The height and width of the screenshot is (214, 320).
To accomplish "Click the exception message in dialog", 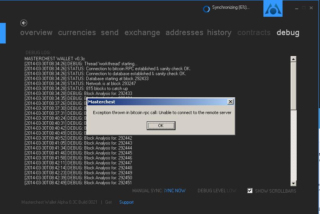I will pos(162,113).
